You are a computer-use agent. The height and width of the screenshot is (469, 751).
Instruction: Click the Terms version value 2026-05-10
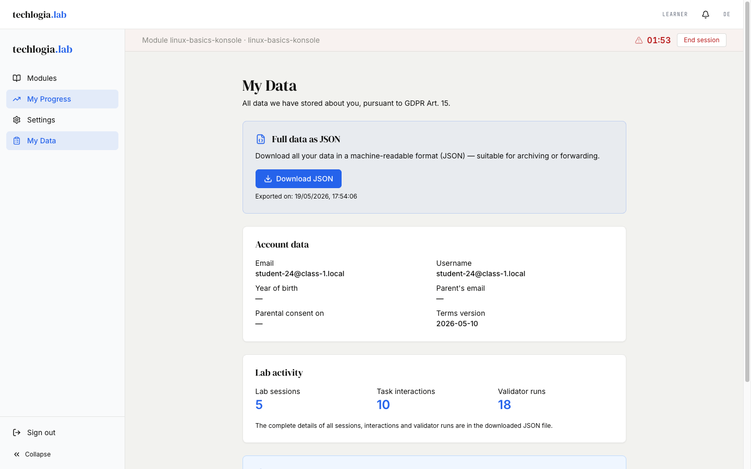[x=457, y=324]
